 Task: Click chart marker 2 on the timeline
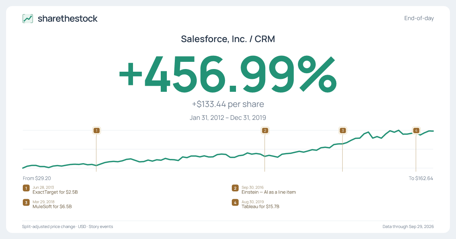click(x=265, y=131)
